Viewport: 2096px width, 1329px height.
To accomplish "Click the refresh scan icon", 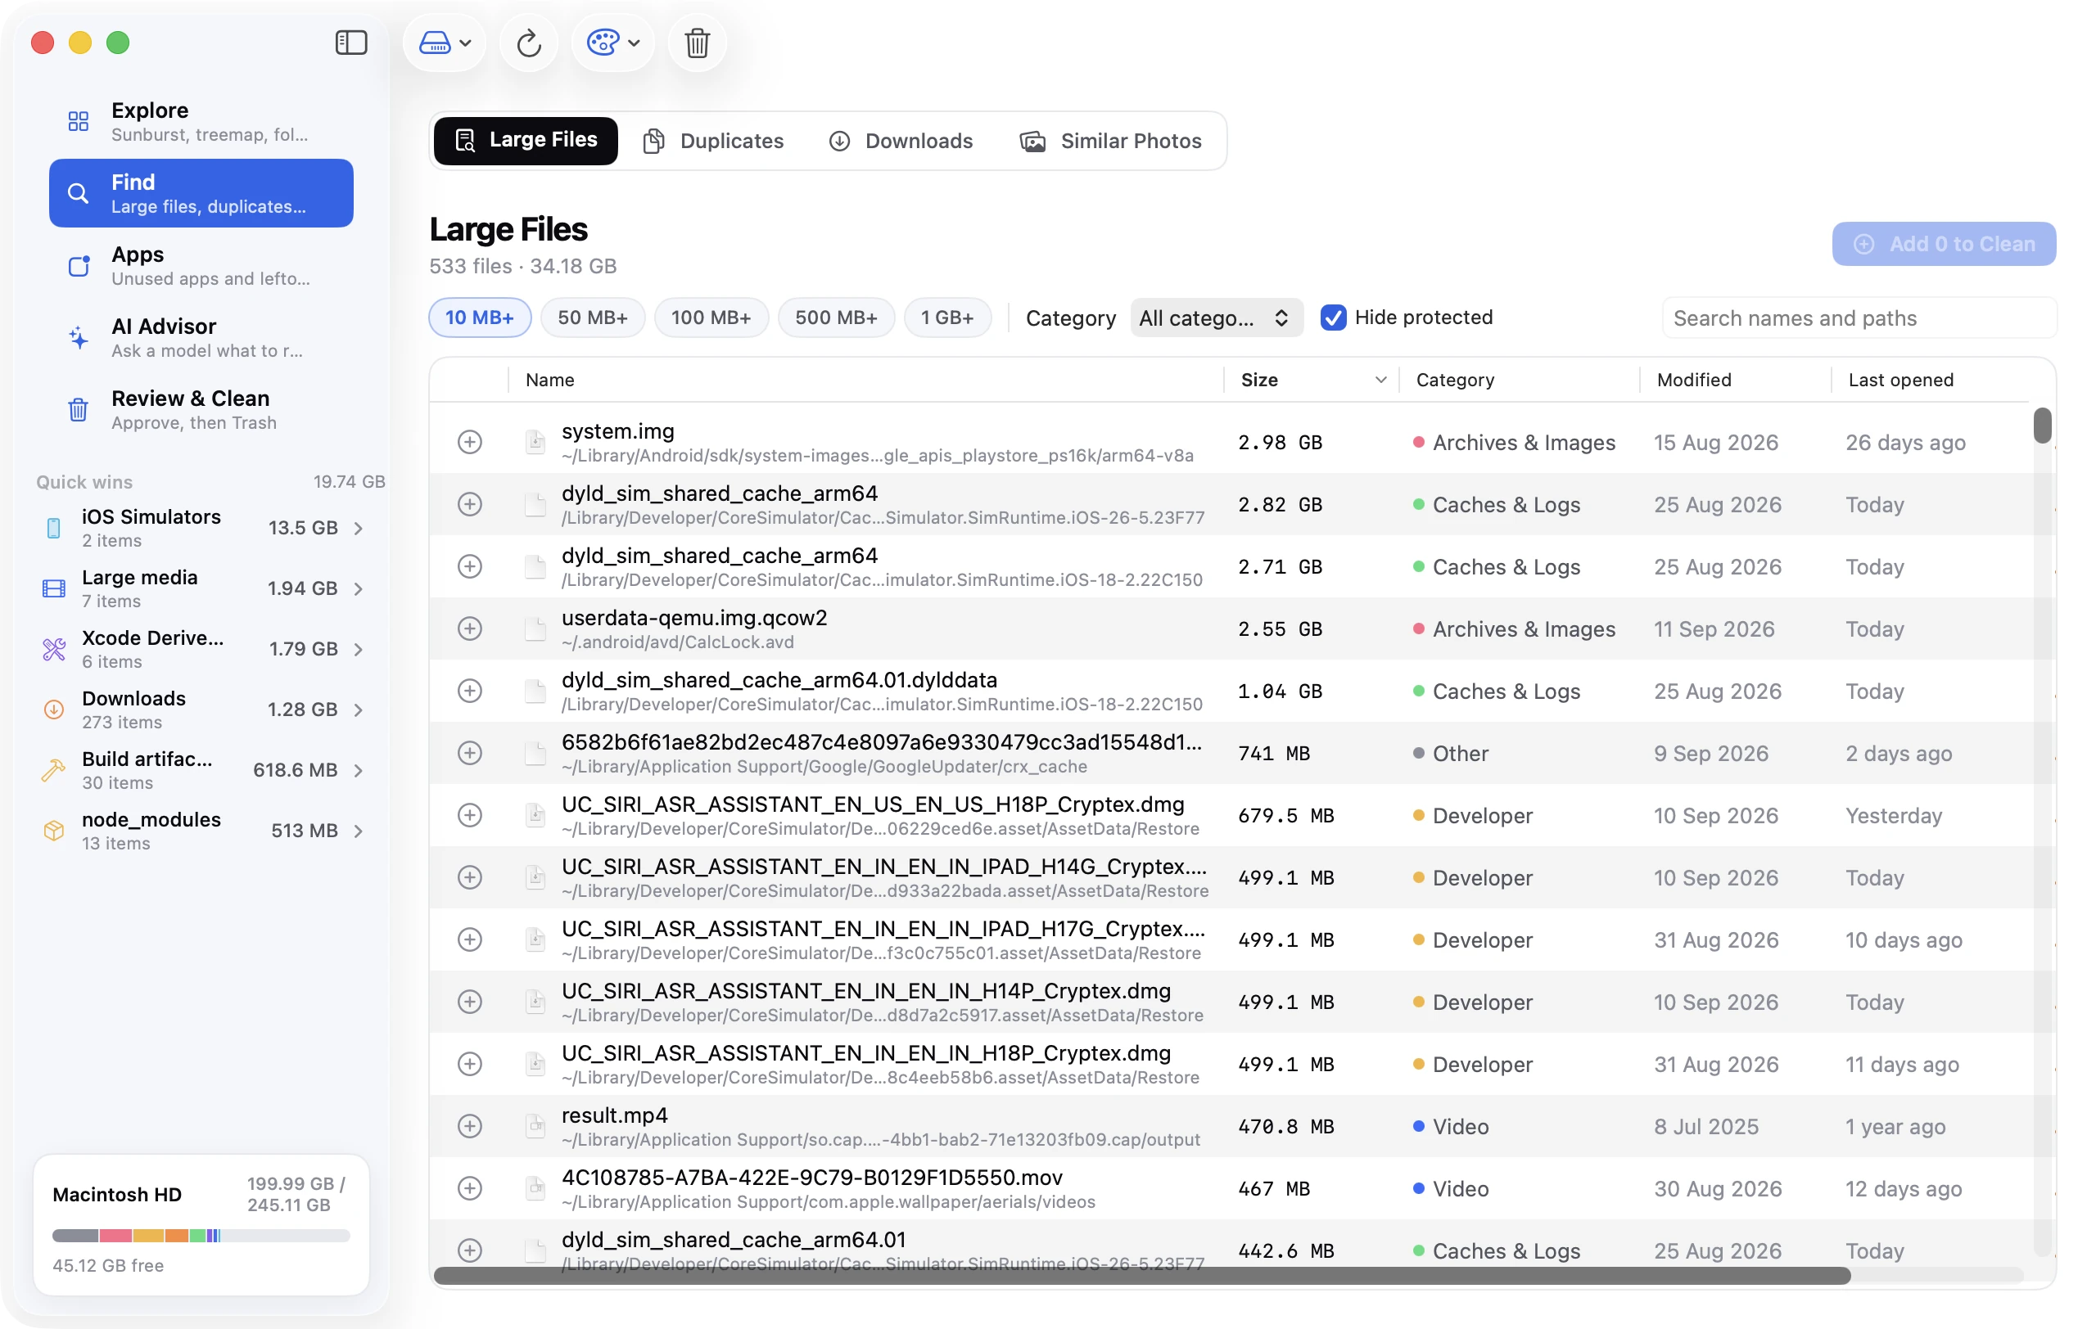I will click(x=529, y=43).
